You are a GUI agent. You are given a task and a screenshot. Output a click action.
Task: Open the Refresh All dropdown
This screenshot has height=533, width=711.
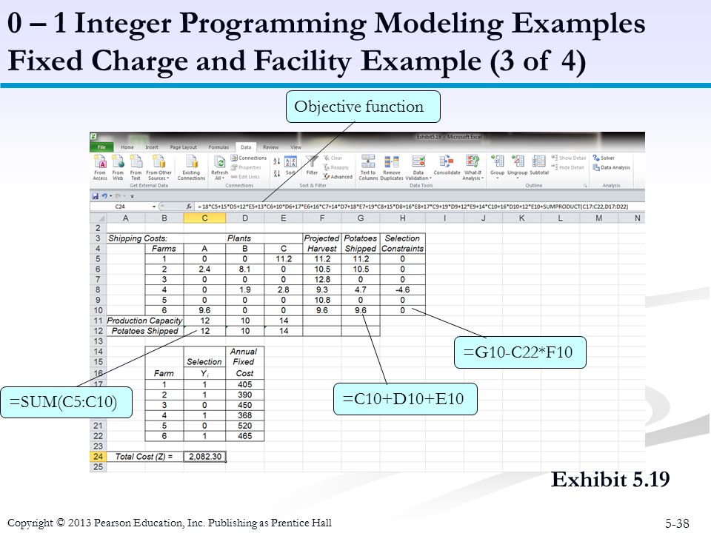click(219, 168)
